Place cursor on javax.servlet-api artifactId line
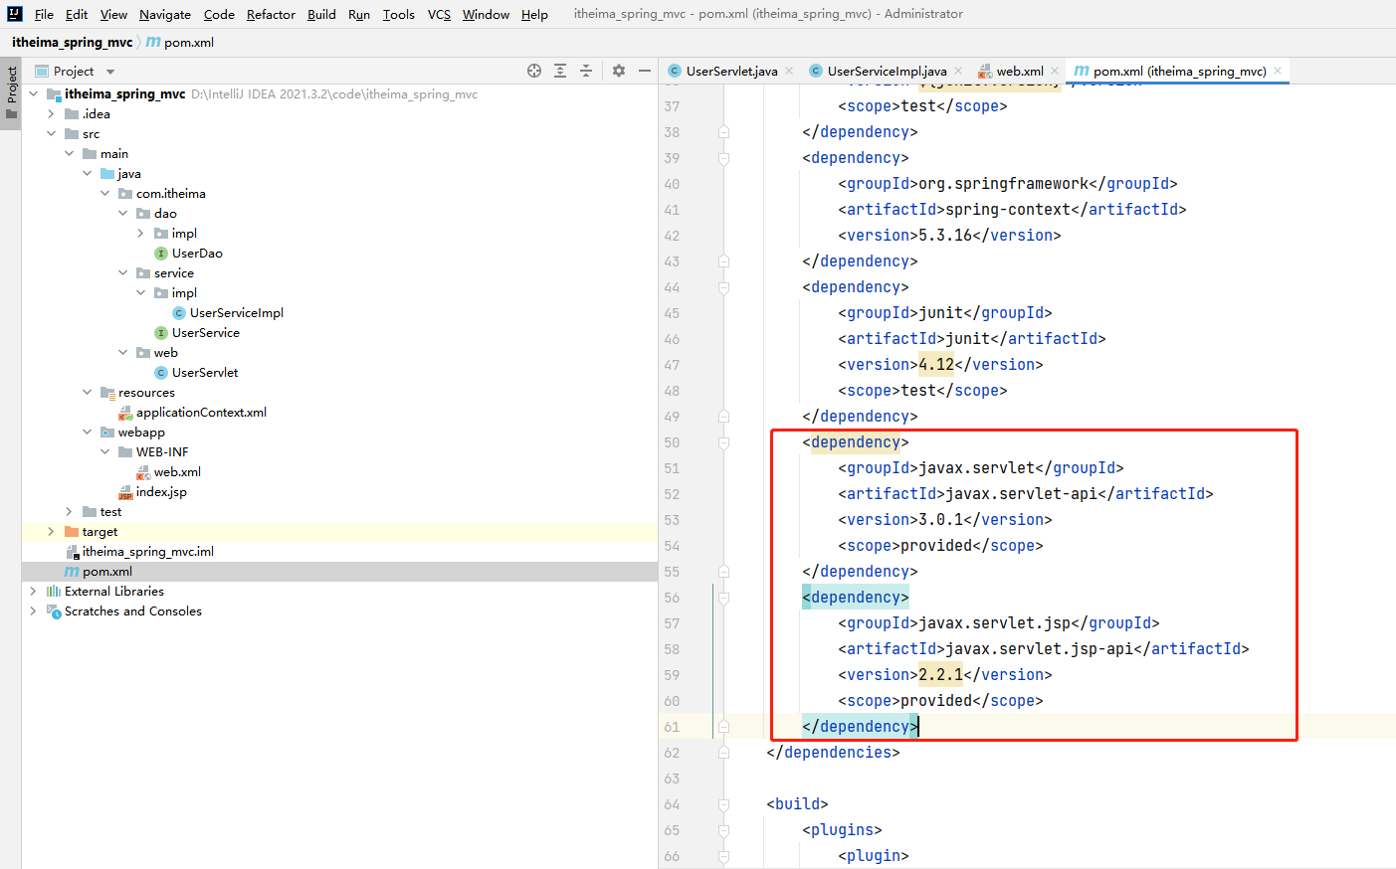1396x869 pixels. 1025,494
